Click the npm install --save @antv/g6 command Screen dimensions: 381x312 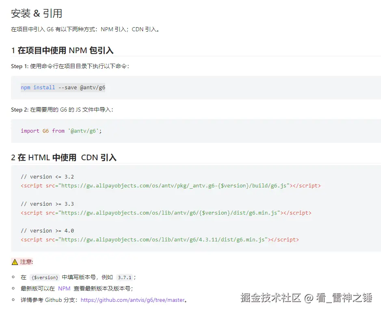point(63,87)
